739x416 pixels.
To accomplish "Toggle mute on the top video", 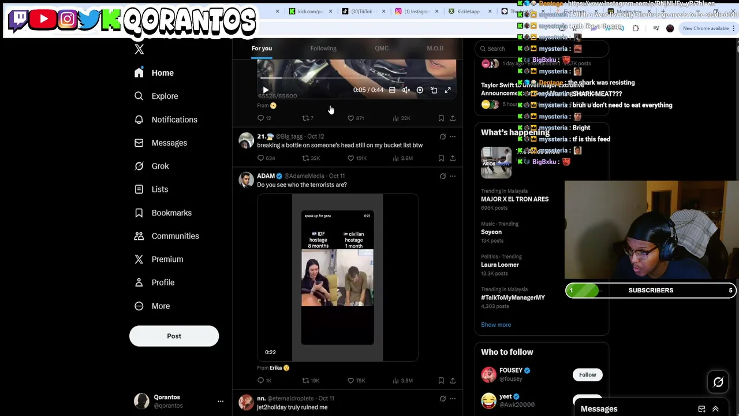I will 406,90.
